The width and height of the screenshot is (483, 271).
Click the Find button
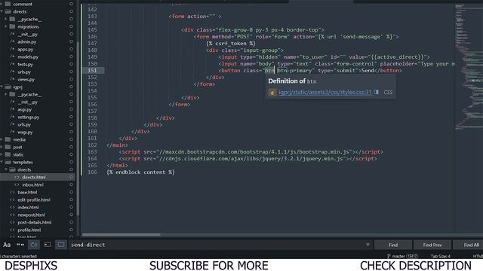(x=393, y=245)
